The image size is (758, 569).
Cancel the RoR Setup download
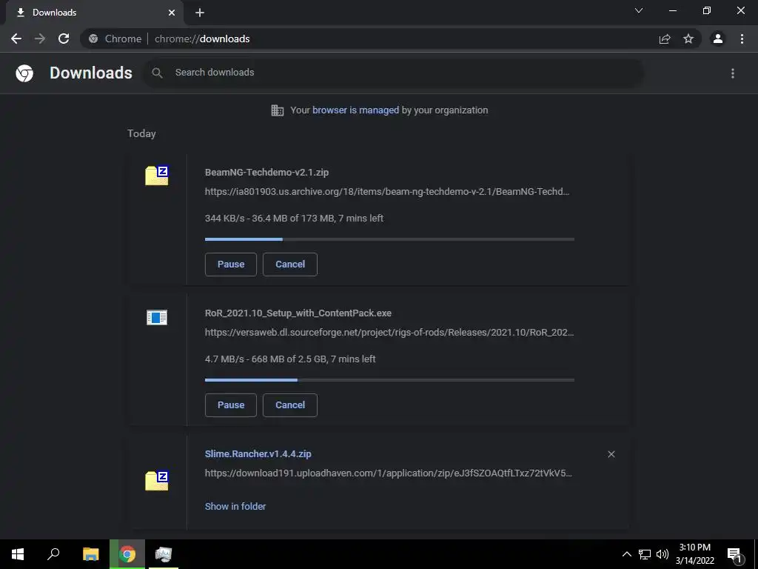(x=290, y=405)
